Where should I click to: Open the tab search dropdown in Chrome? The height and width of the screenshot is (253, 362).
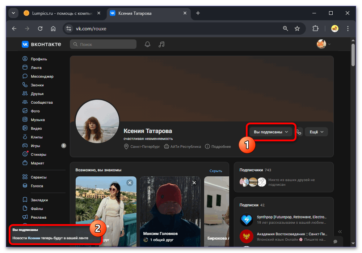(x=13, y=13)
